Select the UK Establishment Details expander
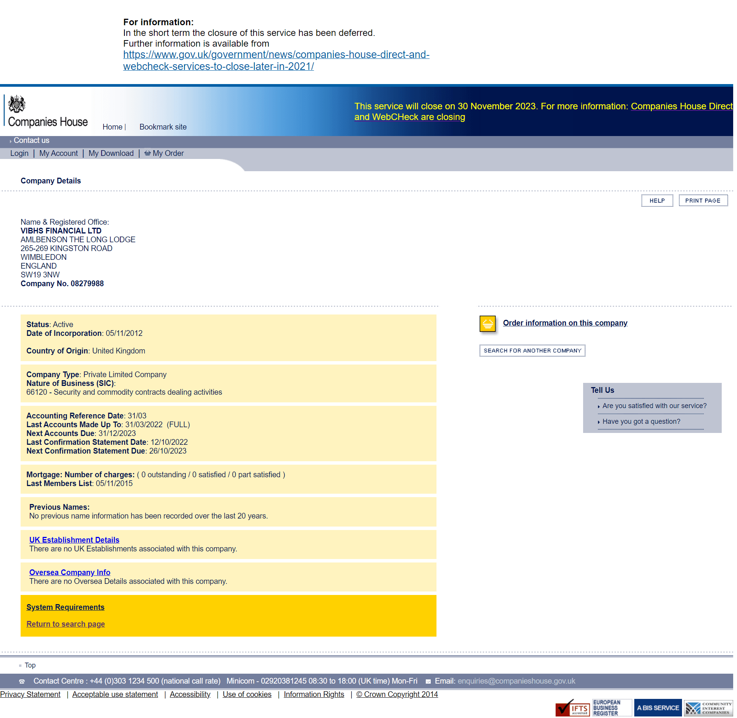 (74, 540)
